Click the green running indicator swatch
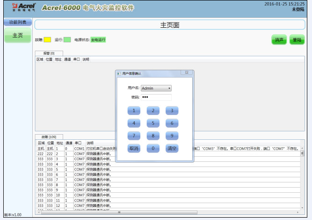The image size is (312, 220). tap(67, 40)
